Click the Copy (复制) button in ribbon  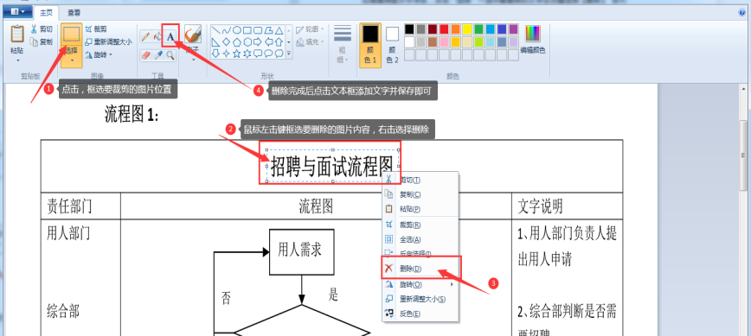pos(42,42)
